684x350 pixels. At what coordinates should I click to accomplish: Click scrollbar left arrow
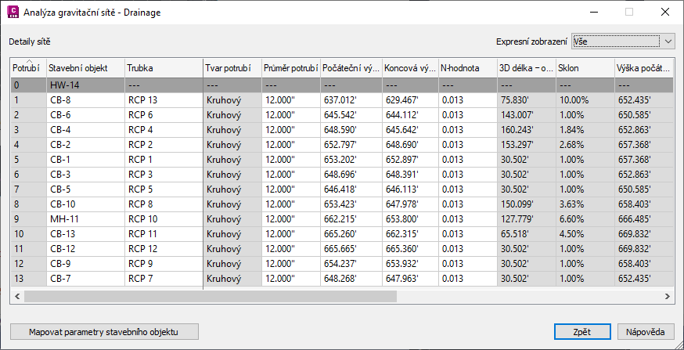[x=17, y=296]
